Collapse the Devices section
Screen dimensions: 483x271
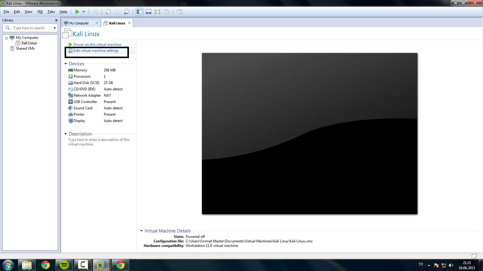[66, 64]
